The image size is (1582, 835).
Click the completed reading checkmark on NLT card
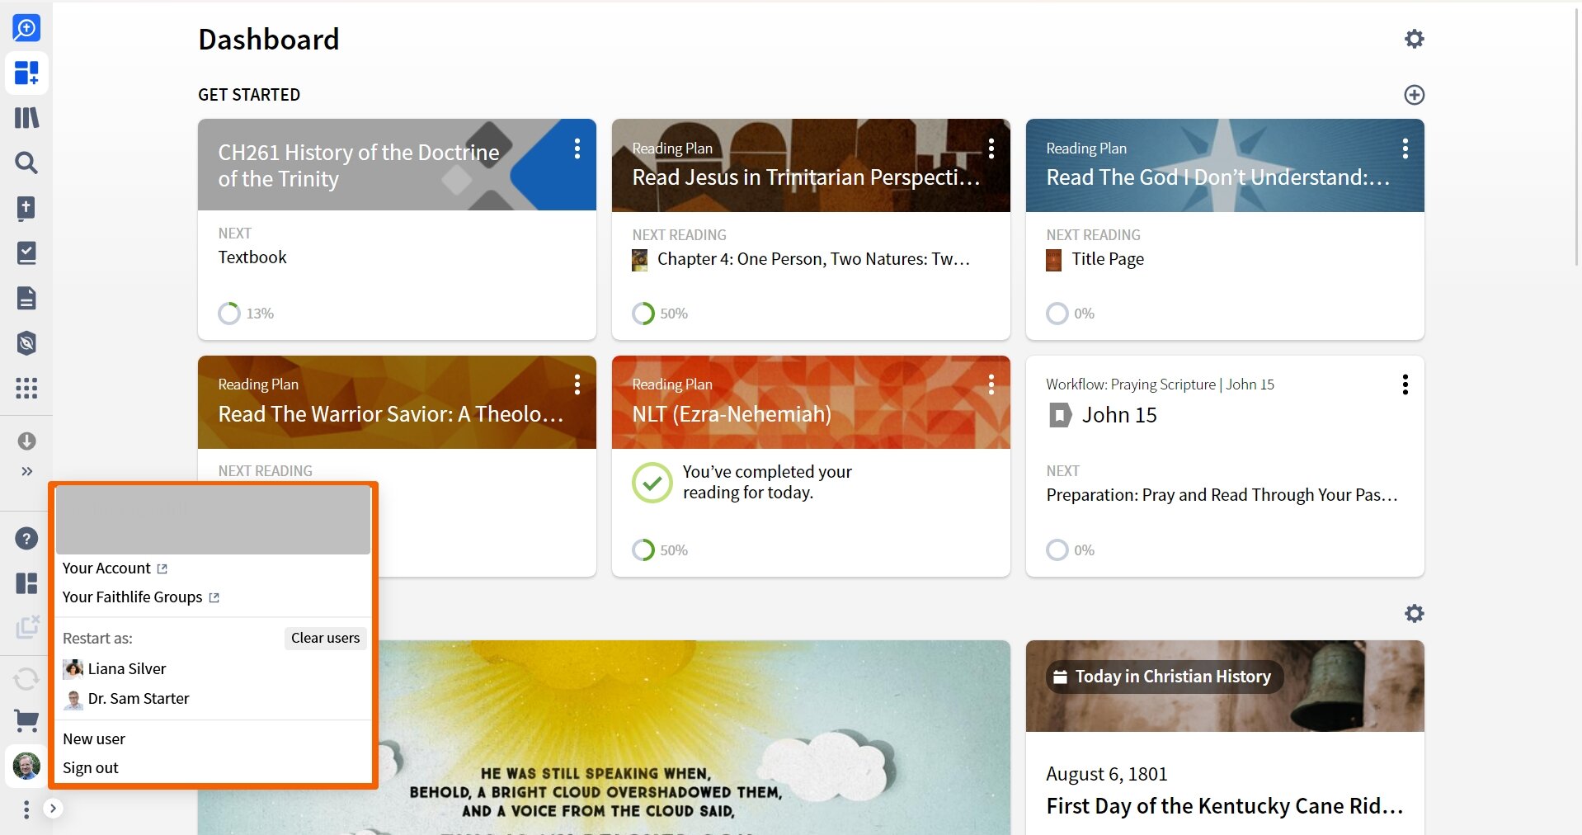pyautogui.click(x=652, y=483)
